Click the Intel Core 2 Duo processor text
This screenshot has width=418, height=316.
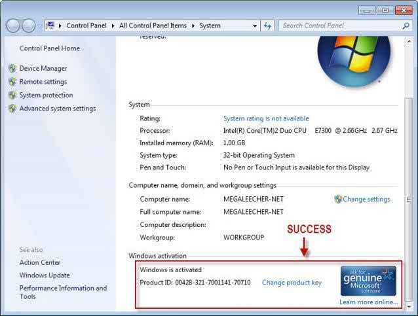click(x=311, y=131)
